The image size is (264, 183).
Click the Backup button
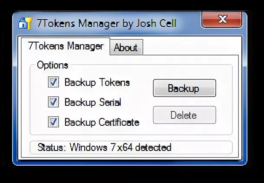pos(185,88)
